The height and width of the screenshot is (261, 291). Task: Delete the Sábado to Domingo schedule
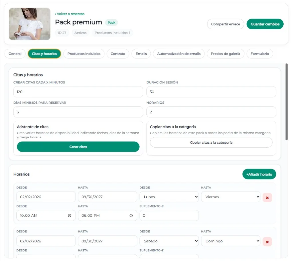pos(267,242)
